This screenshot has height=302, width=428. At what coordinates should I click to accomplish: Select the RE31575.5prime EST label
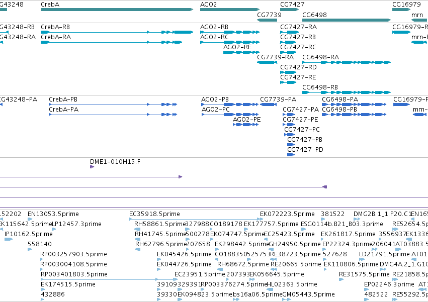[364, 274]
